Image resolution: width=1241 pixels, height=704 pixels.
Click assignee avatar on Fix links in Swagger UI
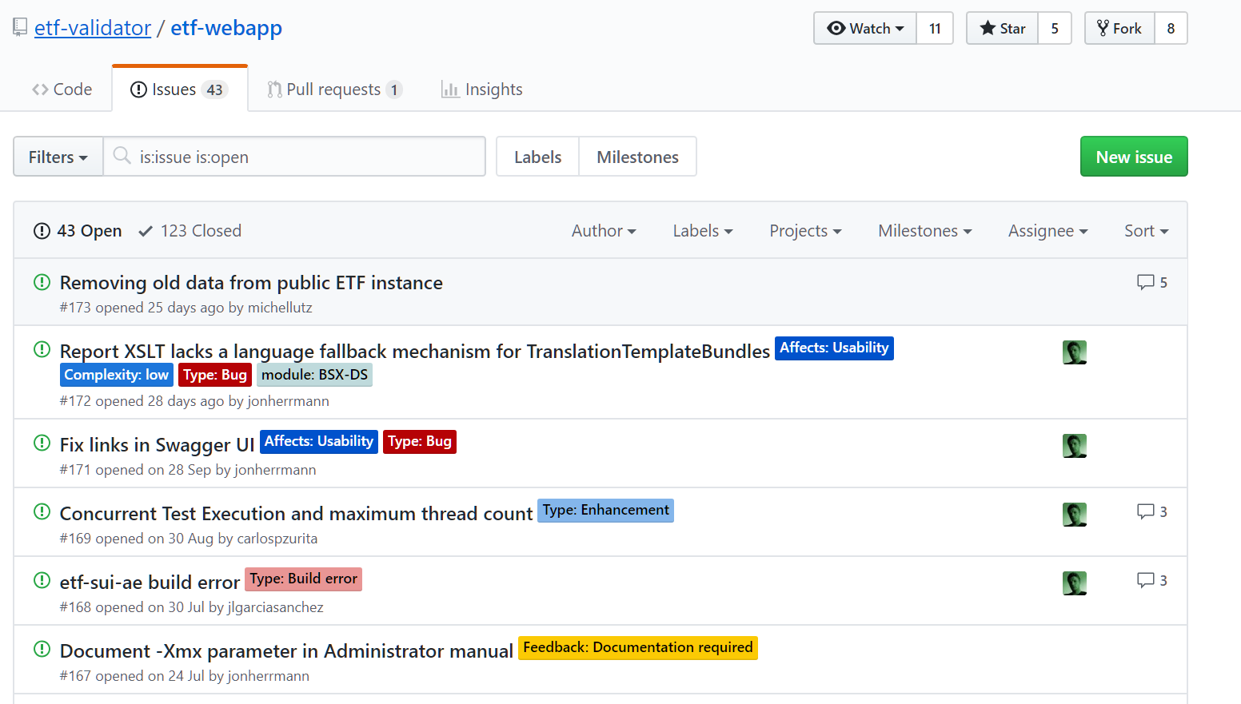tap(1075, 446)
